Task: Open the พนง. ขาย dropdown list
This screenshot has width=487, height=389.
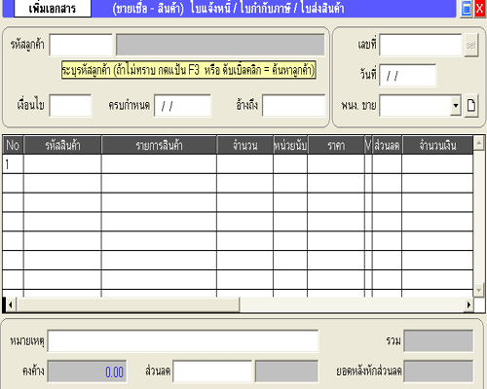Action: point(456,105)
